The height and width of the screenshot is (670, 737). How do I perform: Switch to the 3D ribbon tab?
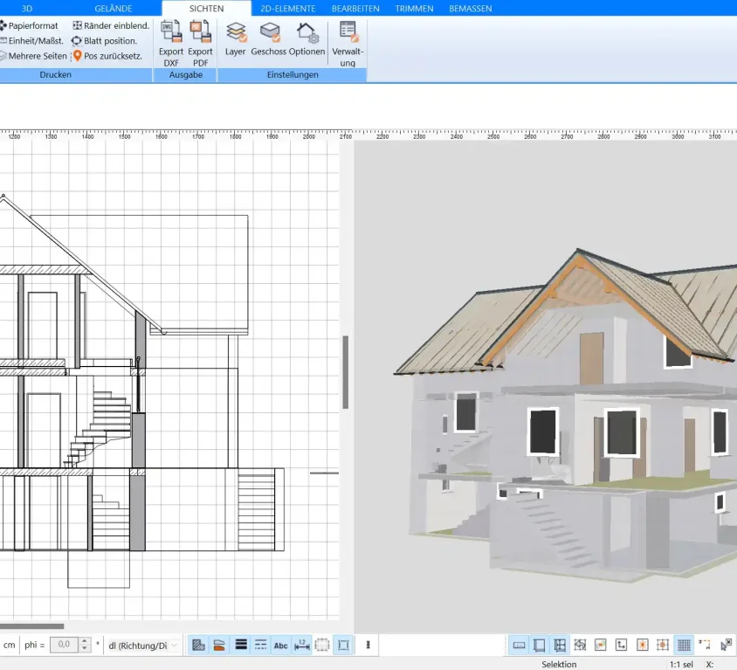27,9
